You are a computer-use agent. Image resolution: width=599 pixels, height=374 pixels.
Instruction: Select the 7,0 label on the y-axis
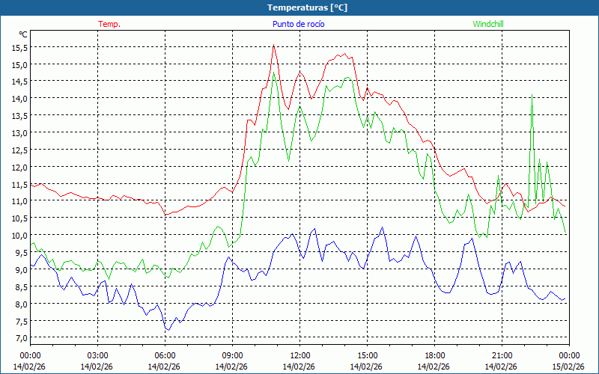[20, 338]
